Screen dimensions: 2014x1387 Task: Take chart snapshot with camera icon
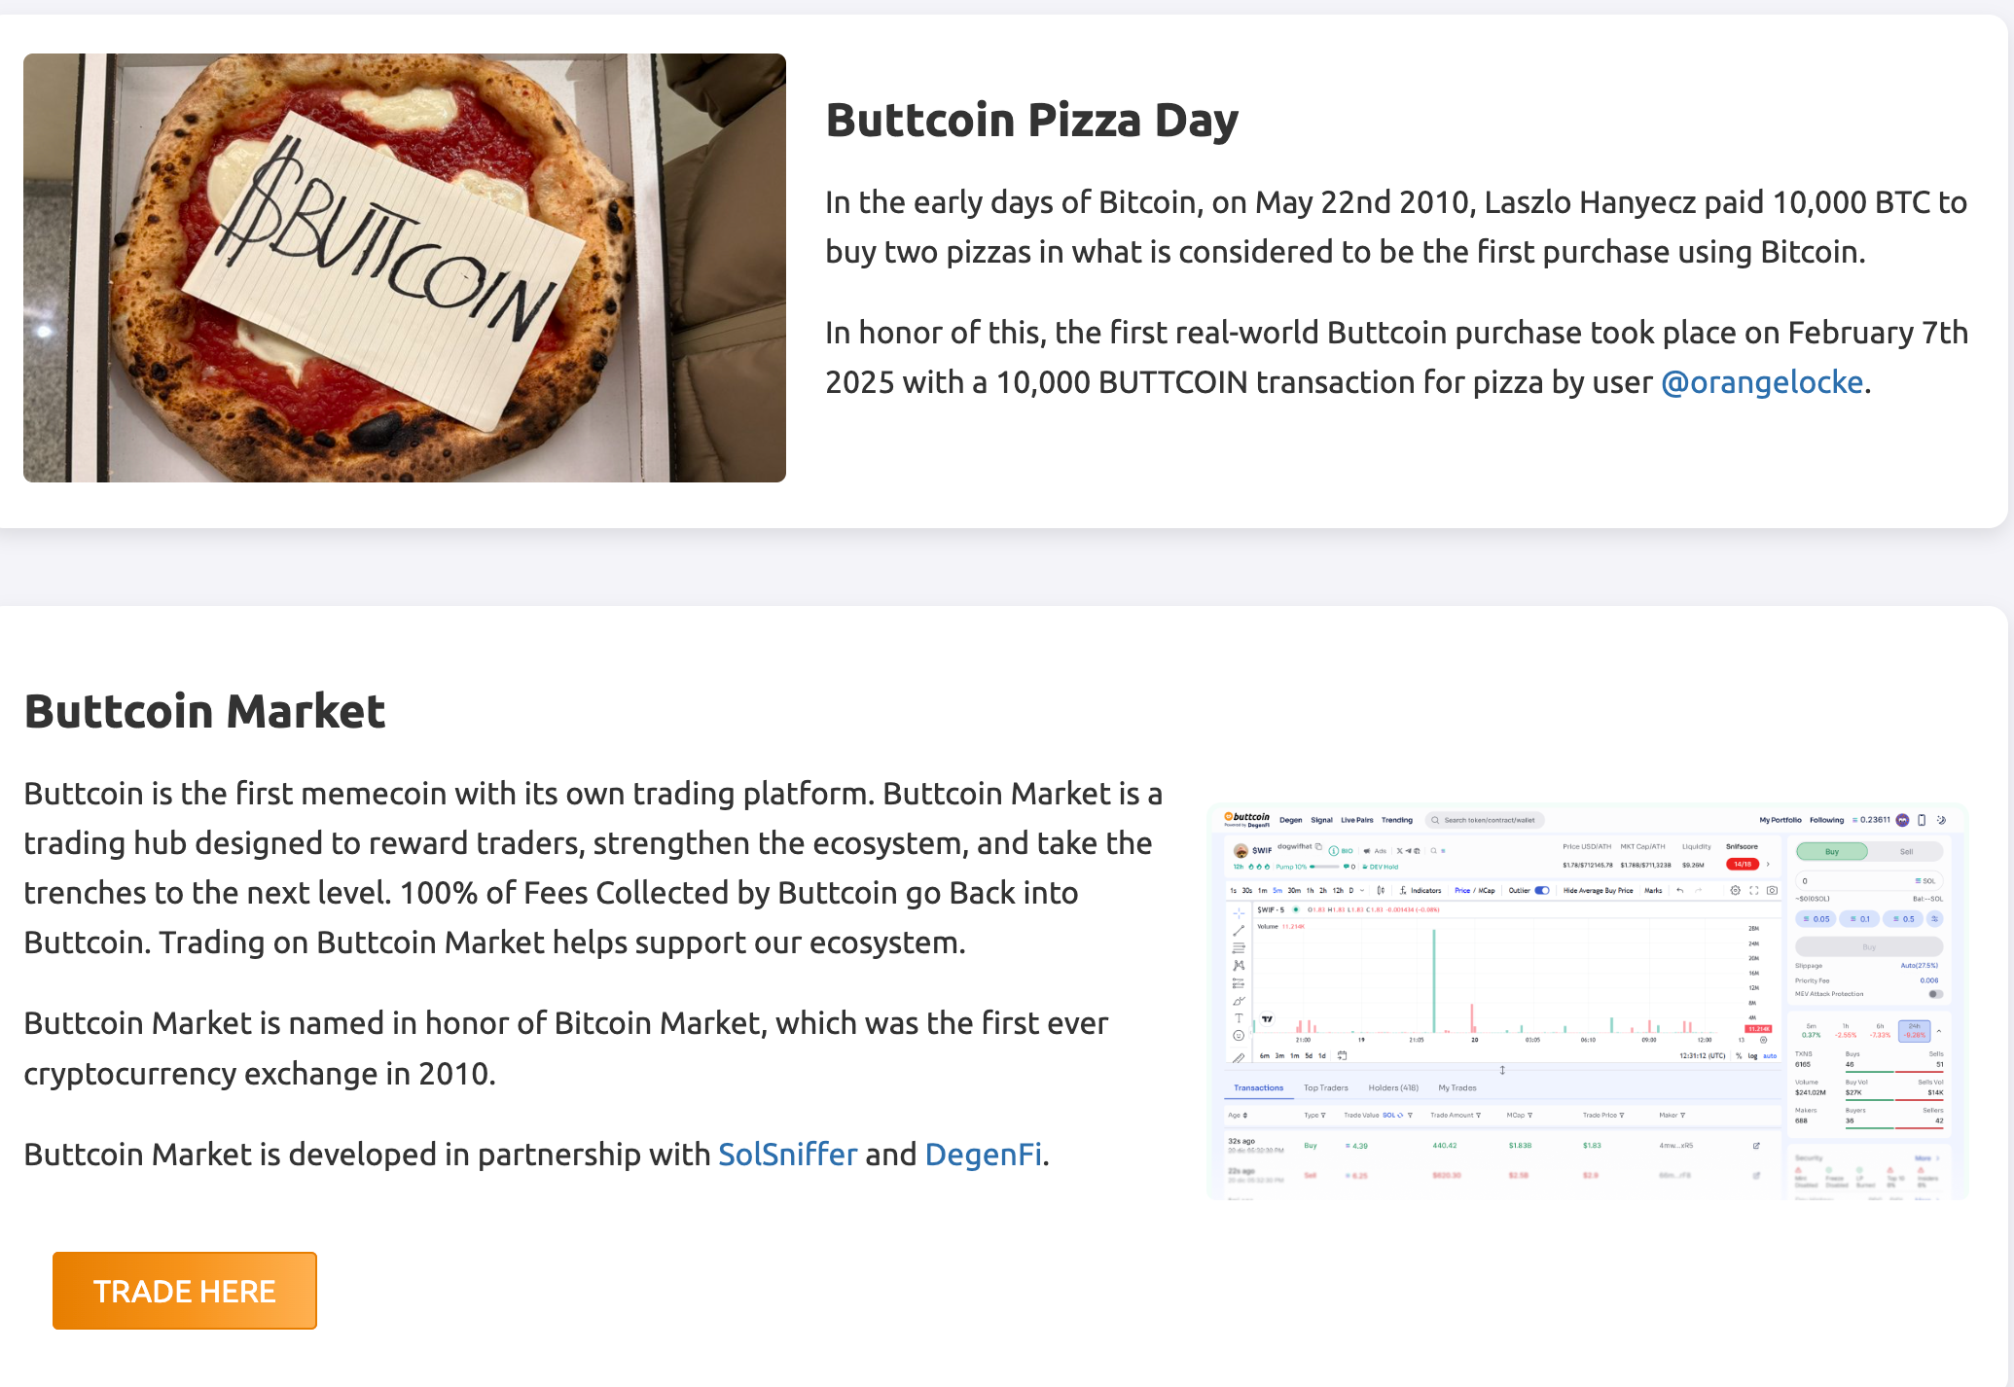[x=1773, y=890]
